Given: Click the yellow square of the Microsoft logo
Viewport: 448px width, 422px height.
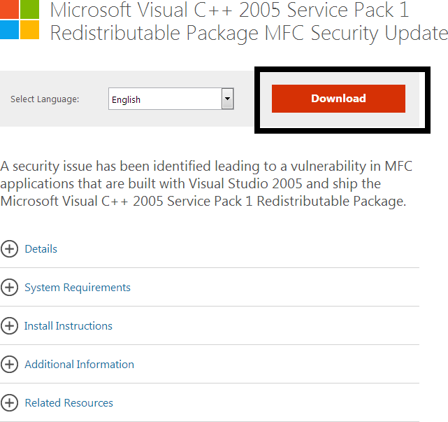Looking at the screenshot, I should click(x=29, y=30).
